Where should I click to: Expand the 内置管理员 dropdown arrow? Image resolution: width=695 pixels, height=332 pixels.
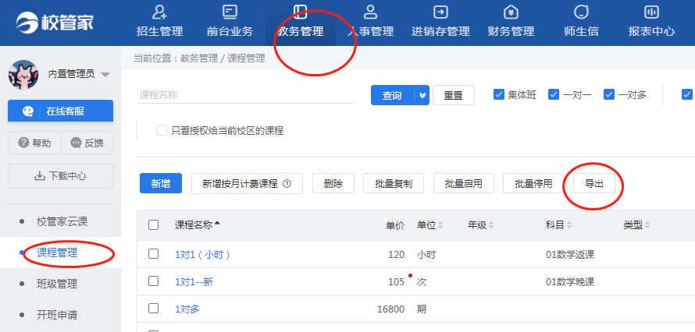pos(105,75)
